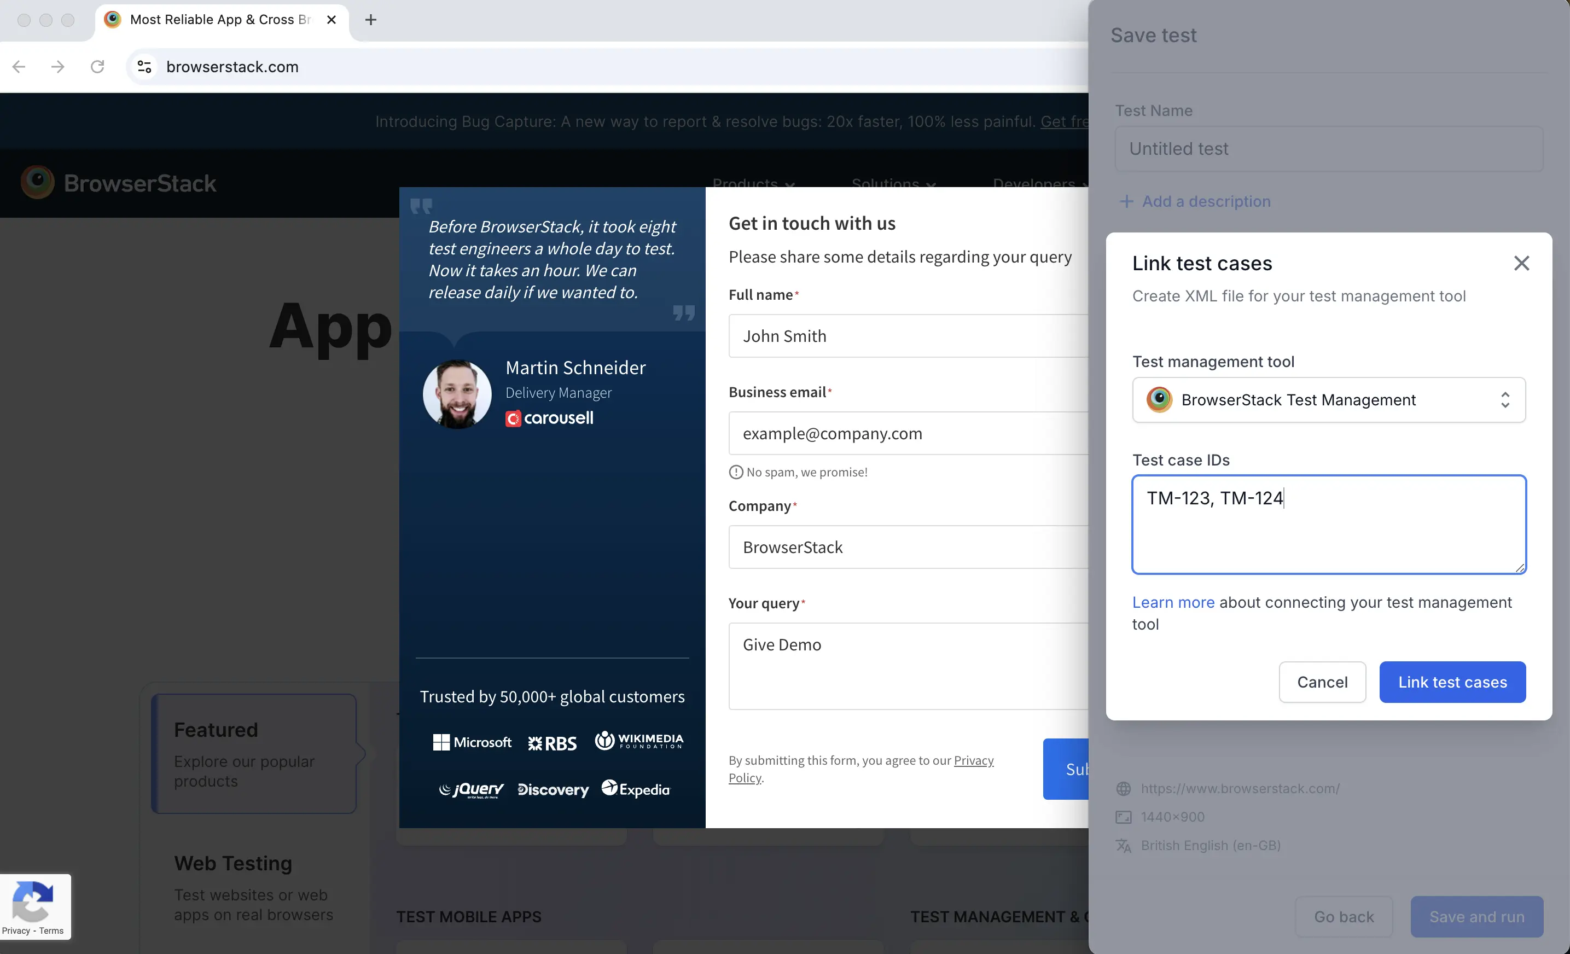Expand the Products menu in navigation bar

(752, 183)
